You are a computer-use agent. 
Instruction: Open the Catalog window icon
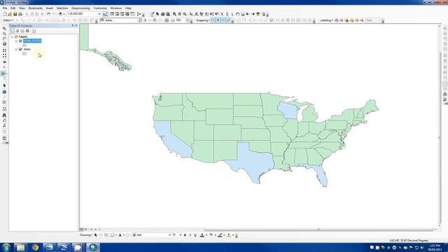click(117, 14)
